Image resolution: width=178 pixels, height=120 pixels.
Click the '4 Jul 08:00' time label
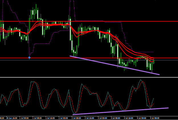[x=155, y=118]
